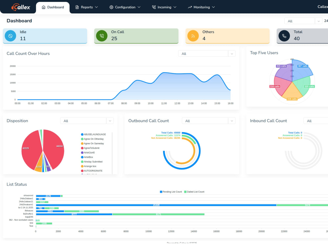Click the 315 calls purple segment
Image resolution: width=328 pixels, height=246 pixels.
(285, 72)
